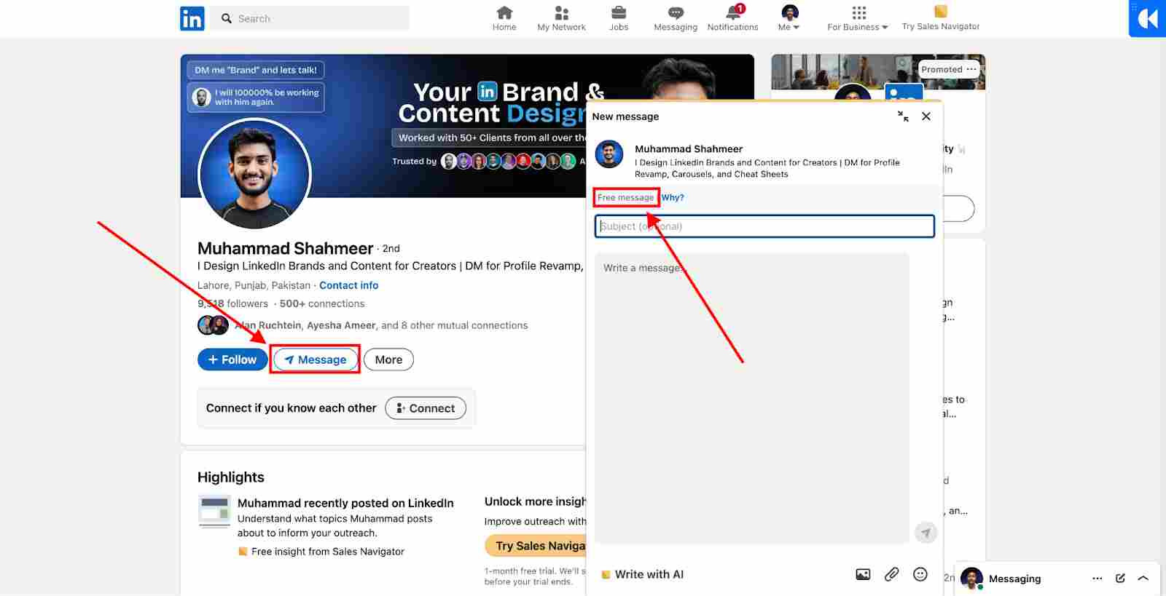Click the Connect button
Screen dimensions: 1166x596
(x=426, y=408)
